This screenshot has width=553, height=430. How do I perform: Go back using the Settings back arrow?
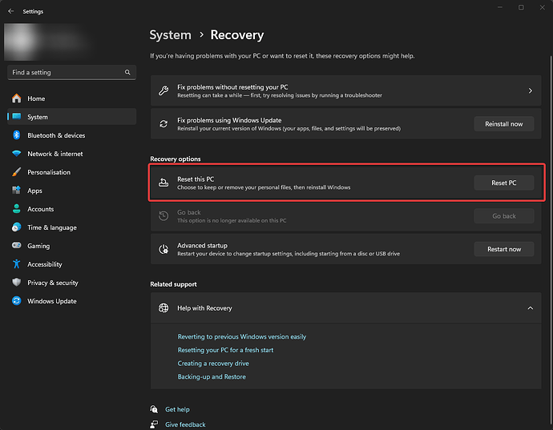pyautogui.click(x=11, y=11)
